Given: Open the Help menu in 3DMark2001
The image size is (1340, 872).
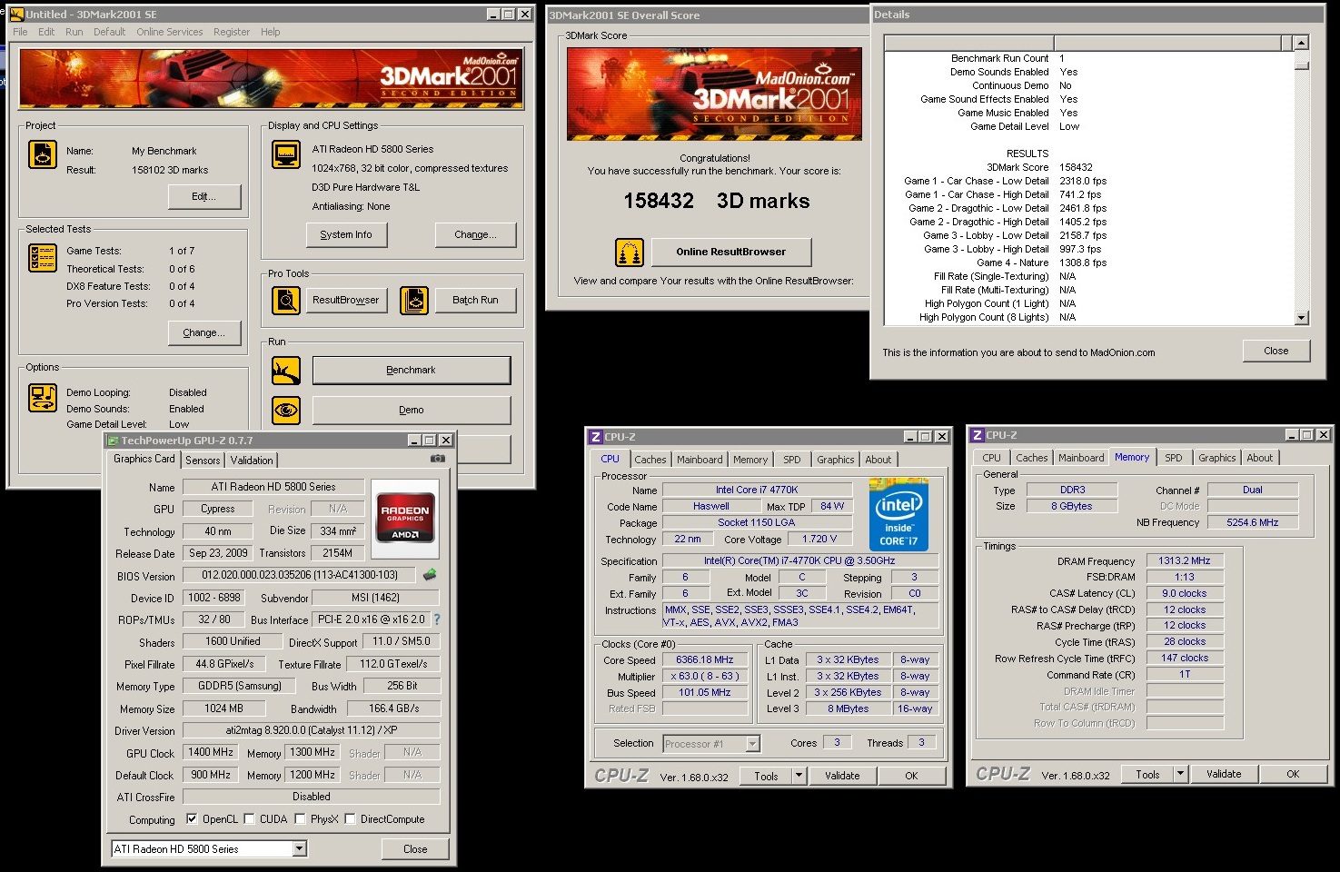Looking at the screenshot, I should 271,32.
